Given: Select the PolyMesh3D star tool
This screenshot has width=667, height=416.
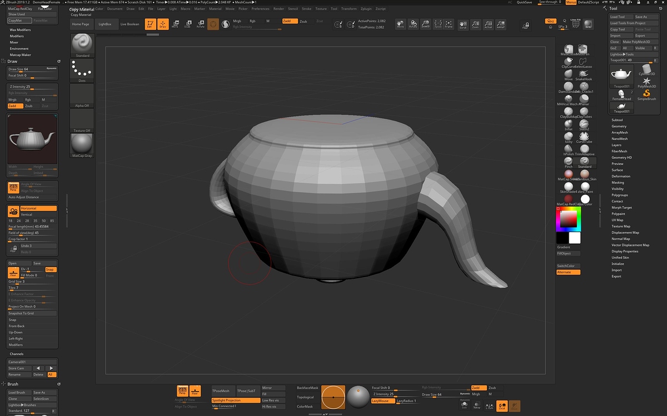Looking at the screenshot, I should click(647, 82).
